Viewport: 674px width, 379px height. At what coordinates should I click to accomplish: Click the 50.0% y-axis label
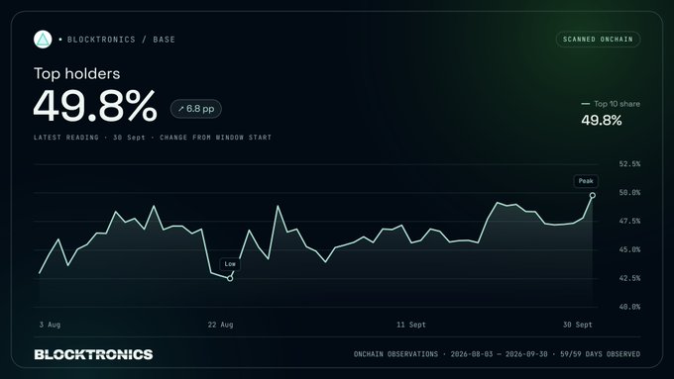[629, 193]
